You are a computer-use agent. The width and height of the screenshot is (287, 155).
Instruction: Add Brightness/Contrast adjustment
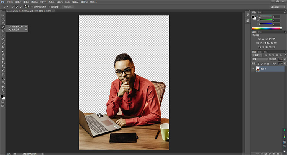click(259, 39)
